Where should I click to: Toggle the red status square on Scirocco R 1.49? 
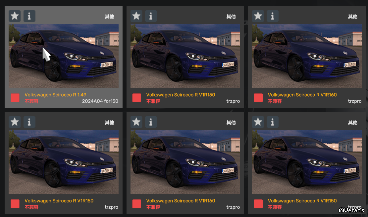[15, 98]
